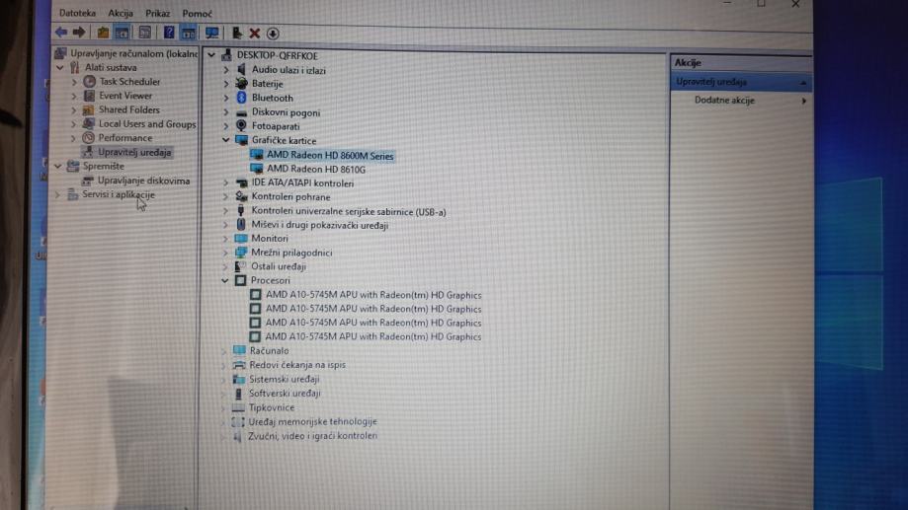Image resolution: width=908 pixels, height=510 pixels.
Task: Click the Up one level folder icon
Action: pos(103,33)
